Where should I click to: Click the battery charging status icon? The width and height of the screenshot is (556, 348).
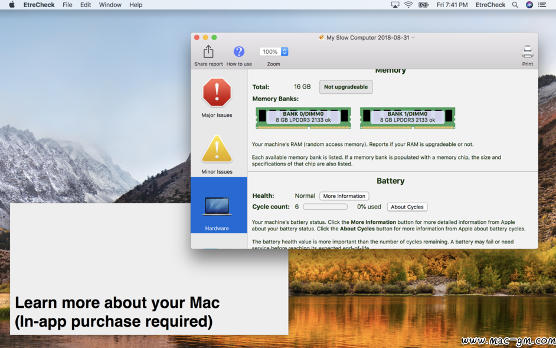423,5
